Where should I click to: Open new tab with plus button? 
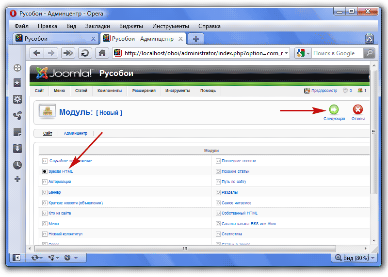(x=195, y=39)
